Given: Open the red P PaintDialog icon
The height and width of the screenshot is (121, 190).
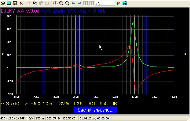Looking at the screenshot, I should 118,3.
